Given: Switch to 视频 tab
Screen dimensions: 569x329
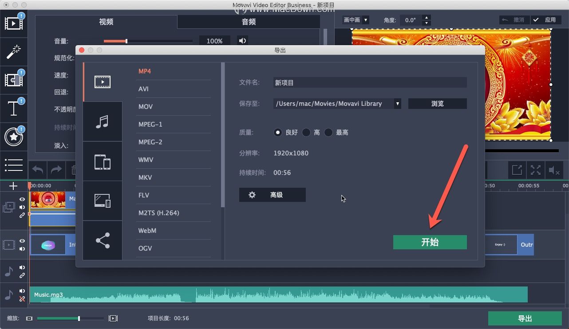Looking at the screenshot, I should point(106,22).
